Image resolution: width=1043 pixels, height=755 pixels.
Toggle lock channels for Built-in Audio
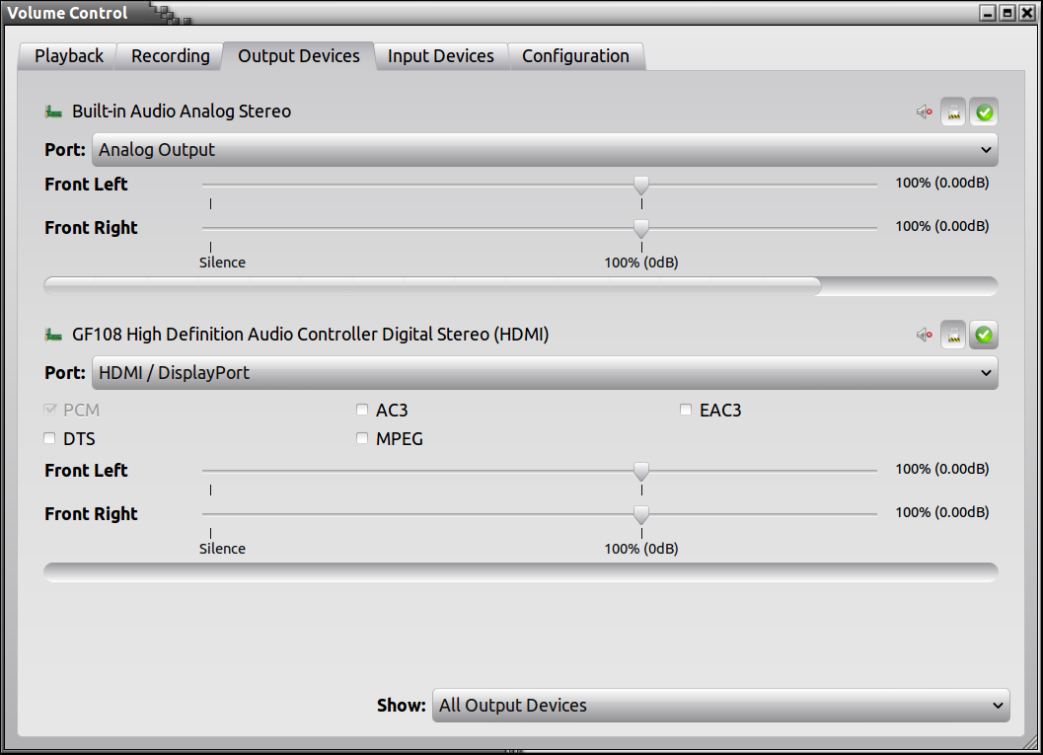pyautogui.click(x=953, y=113)
